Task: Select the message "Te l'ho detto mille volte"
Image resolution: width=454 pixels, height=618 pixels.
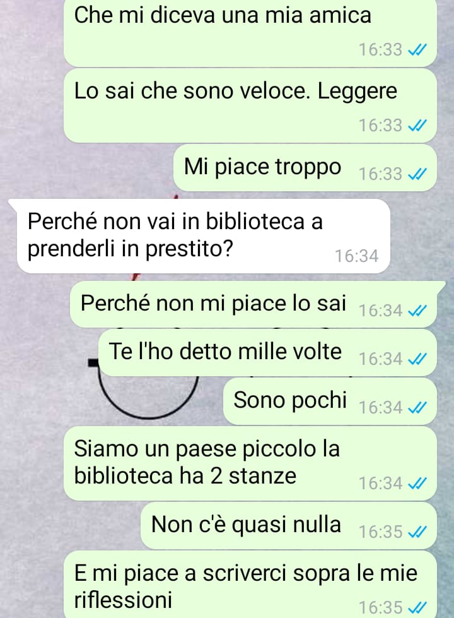Action: coord(267,353)
